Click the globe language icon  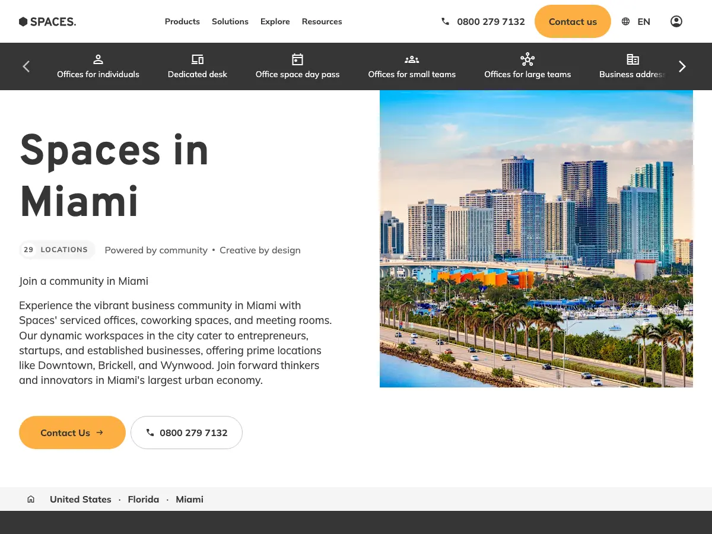(625, 21)
